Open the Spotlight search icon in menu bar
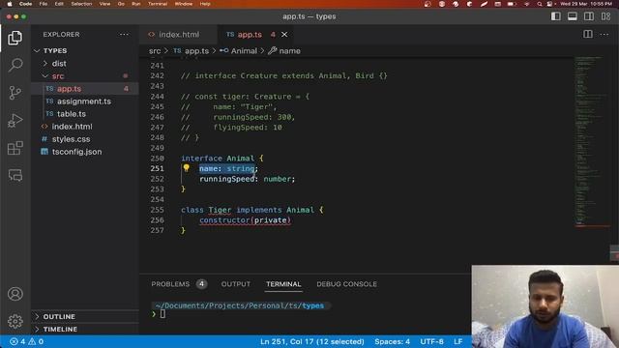 540,4
